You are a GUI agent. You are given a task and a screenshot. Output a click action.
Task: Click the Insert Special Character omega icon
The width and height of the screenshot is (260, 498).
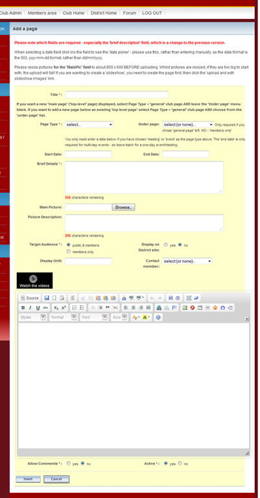pyautogui.click(x=222, y=308)
